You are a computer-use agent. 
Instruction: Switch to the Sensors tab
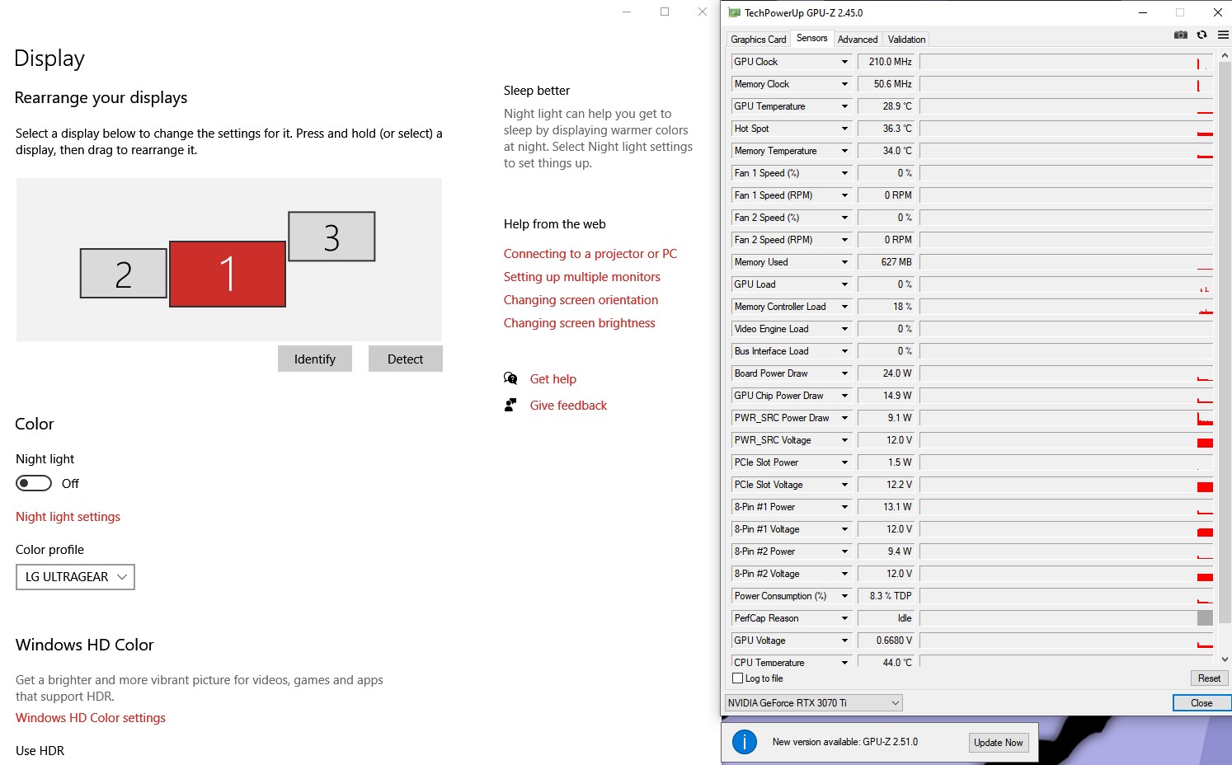tap(811, 39)
